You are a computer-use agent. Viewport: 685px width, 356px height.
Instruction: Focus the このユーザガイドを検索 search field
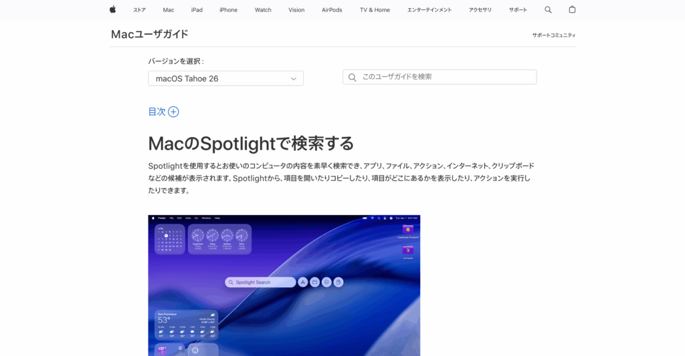click(x=439, y=77)
